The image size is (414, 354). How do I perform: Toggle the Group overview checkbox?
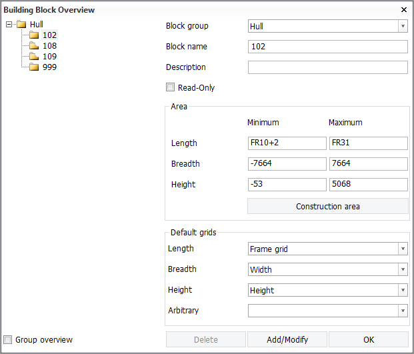[8, 339]
